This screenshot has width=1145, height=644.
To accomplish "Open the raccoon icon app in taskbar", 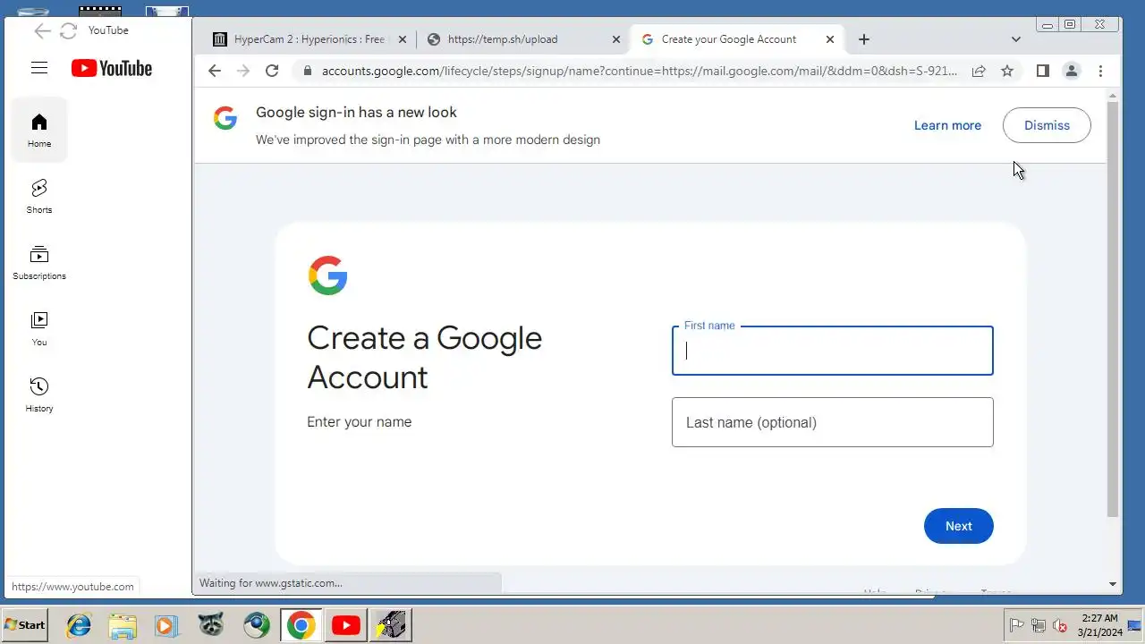I will click(x=211, y=624).
